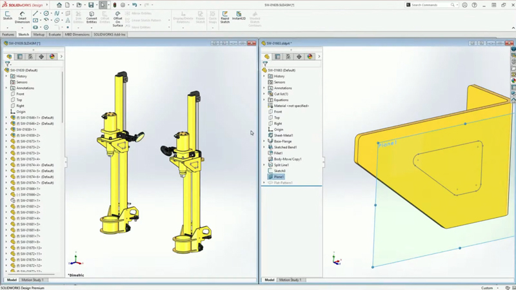
Task: Open the ConfigurationManager tab in the left panel
Action: tap(30, 57)
